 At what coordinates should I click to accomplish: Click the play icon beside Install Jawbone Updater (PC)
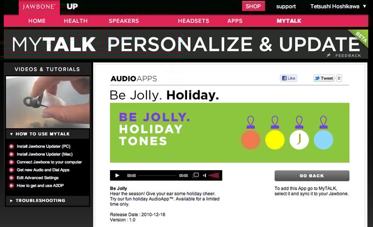(11, 146)
